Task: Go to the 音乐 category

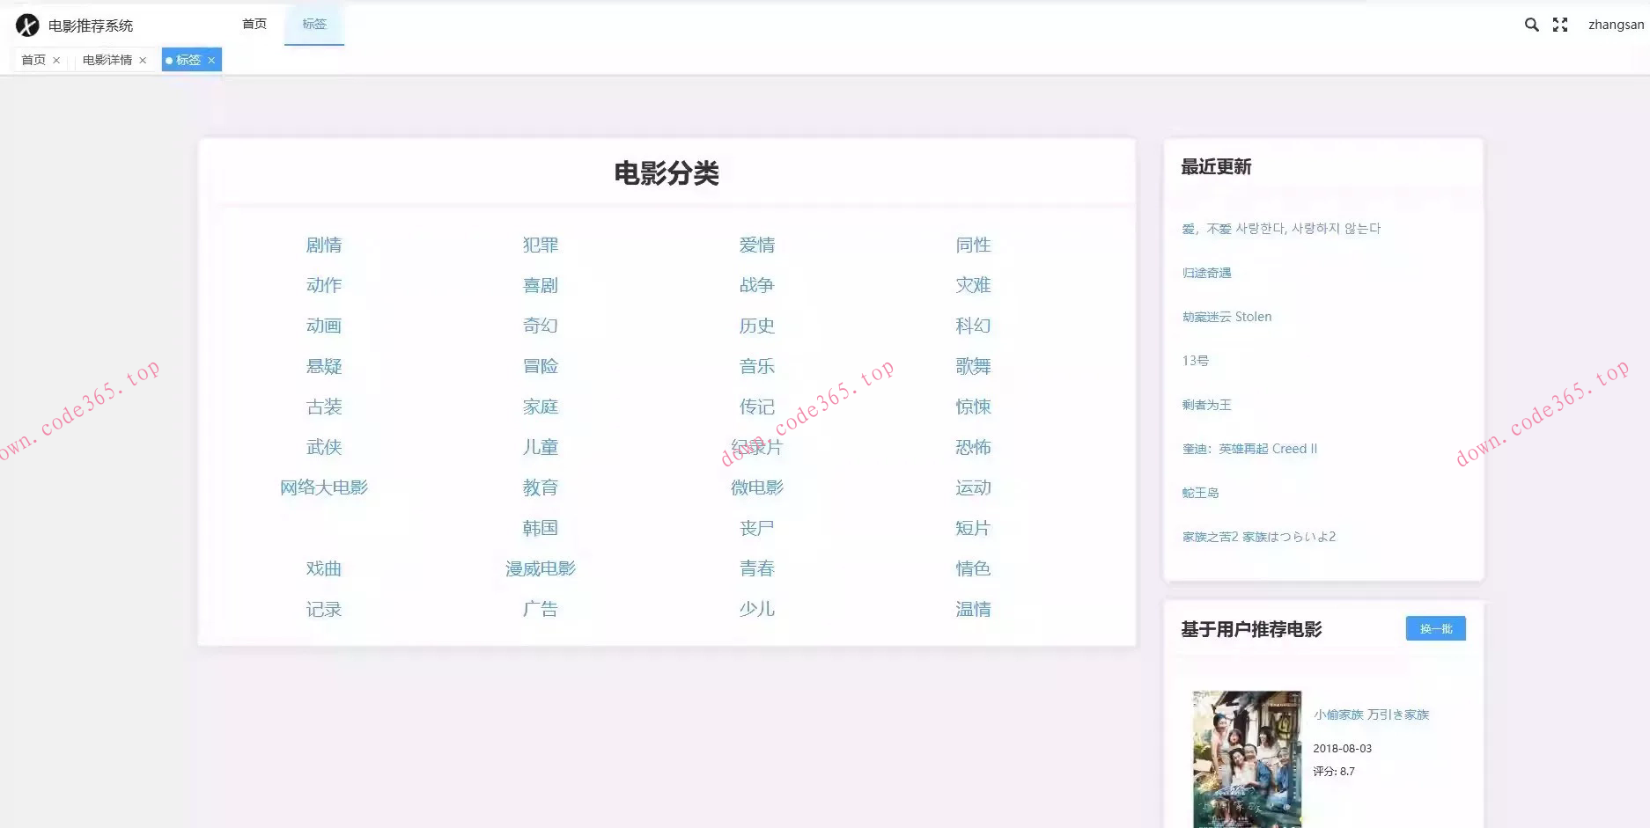Action: [x=757, y=366]
